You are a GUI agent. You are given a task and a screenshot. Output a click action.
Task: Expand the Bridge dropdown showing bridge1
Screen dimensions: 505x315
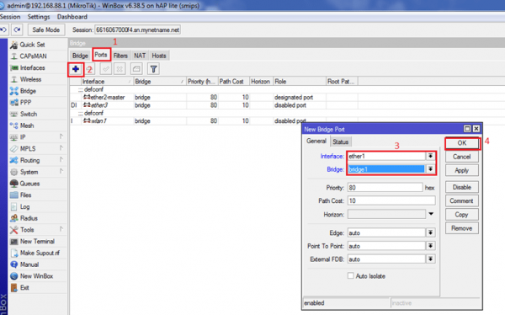tap(430, 169)
